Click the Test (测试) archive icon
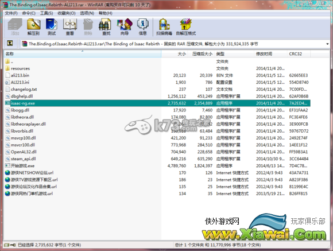The width and height of the screenshot is (333, 251). (x=52, y=26)
